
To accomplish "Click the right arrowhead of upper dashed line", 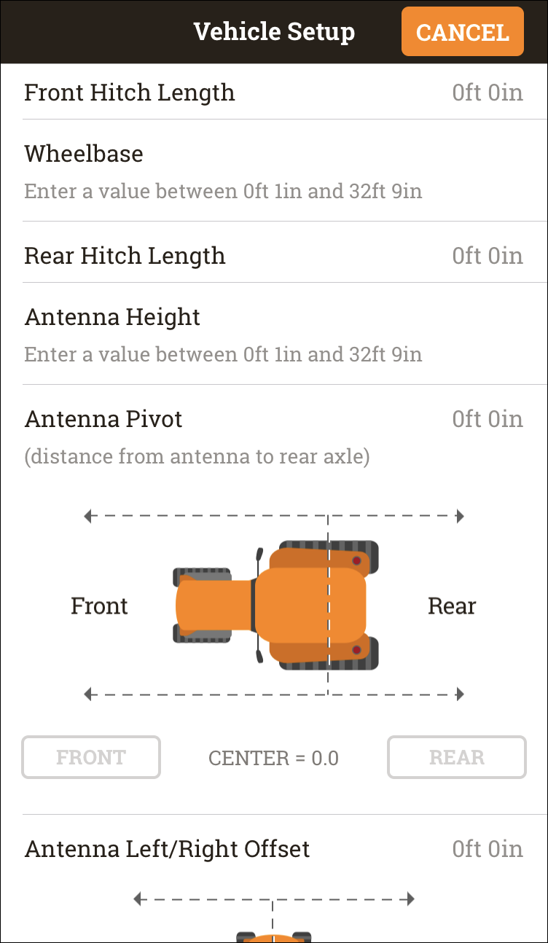I will pos(460,517).
